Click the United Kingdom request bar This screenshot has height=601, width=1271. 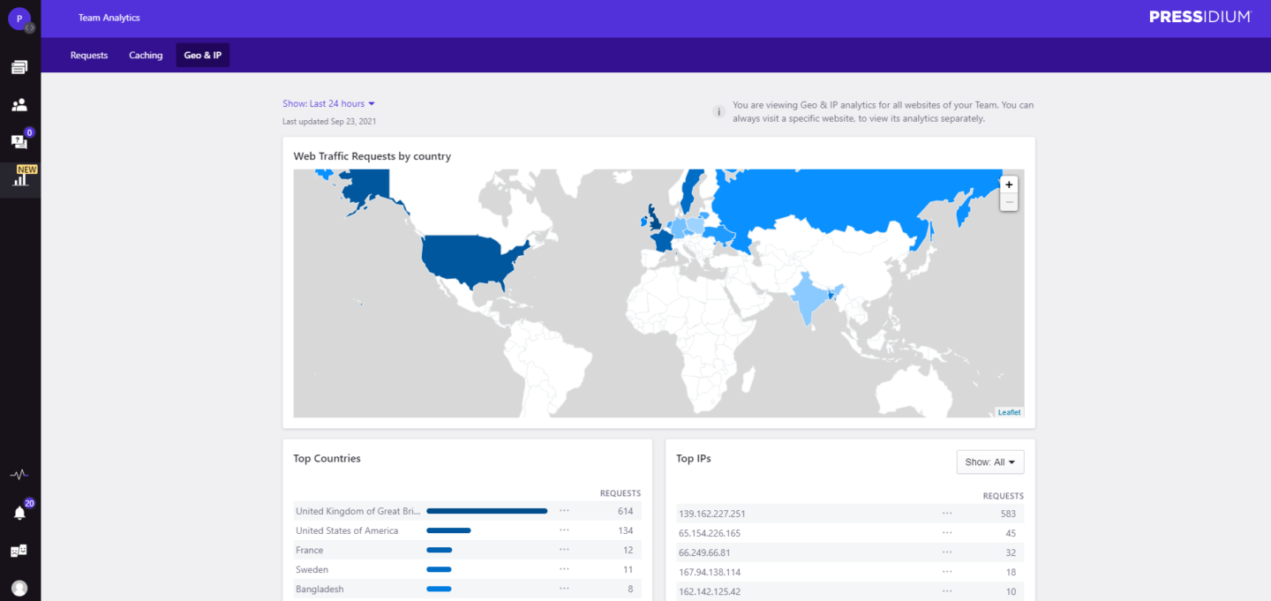click(487, 511)
